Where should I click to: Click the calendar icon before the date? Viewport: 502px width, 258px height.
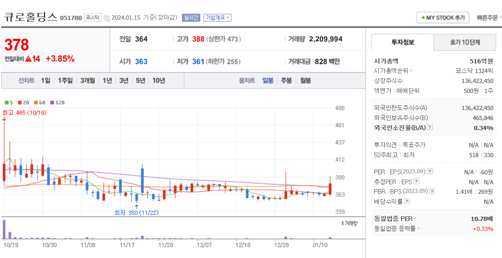coord(107,18)
